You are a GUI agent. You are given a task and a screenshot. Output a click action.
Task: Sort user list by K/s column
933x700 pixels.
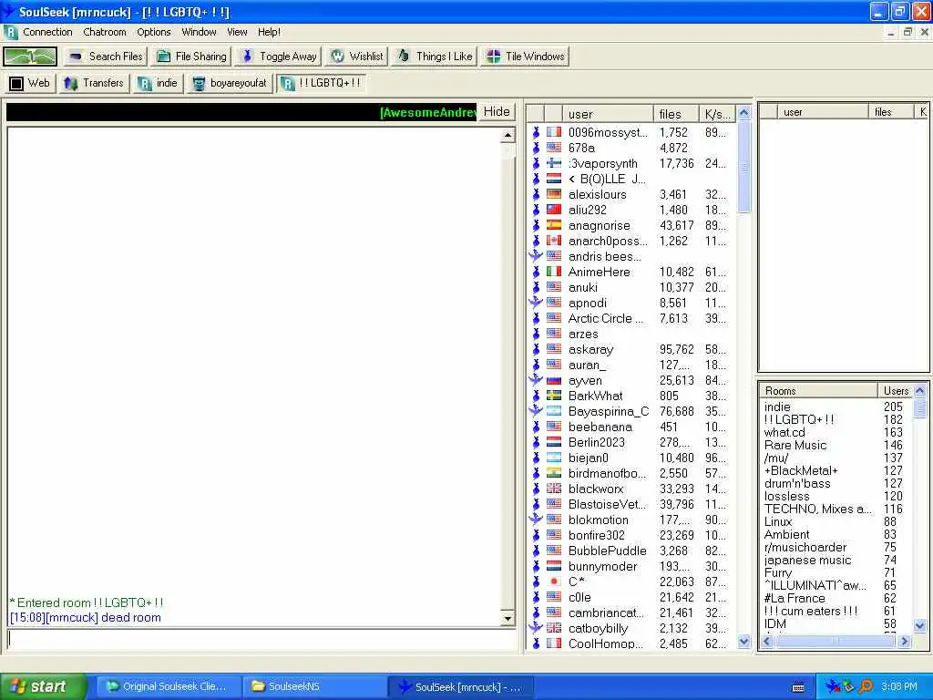click(717, 114)
